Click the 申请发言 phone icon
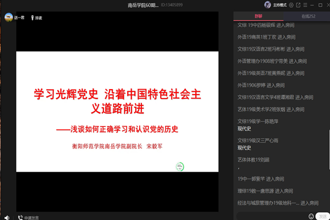The height and width of the screenshot is (220, 330). click(20, 217)
